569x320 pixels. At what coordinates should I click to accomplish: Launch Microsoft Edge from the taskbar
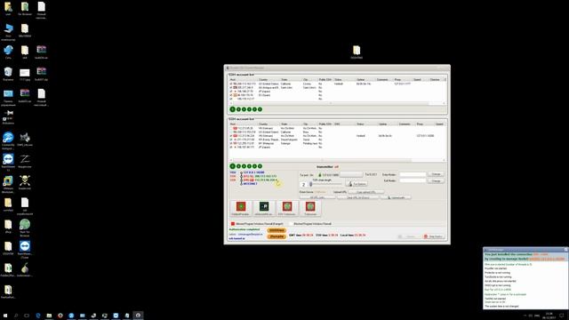pos(38,316)
